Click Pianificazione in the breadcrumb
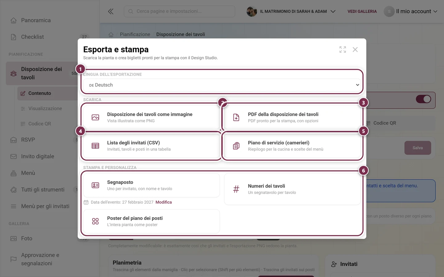 135,34
